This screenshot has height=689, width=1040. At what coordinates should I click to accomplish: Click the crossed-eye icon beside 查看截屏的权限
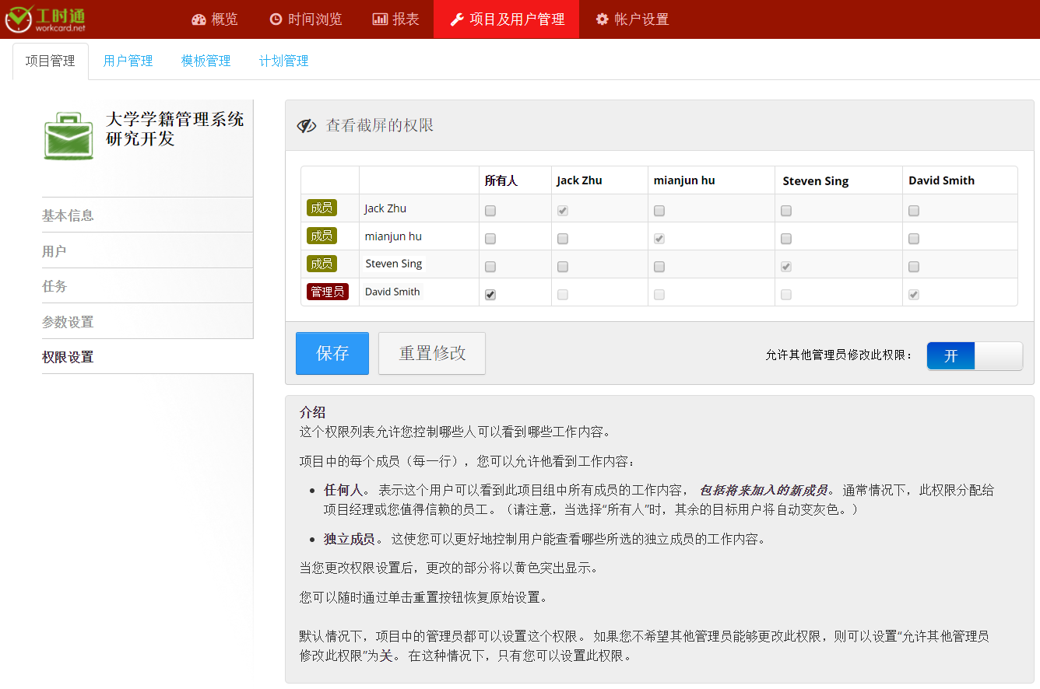(307, 126)
